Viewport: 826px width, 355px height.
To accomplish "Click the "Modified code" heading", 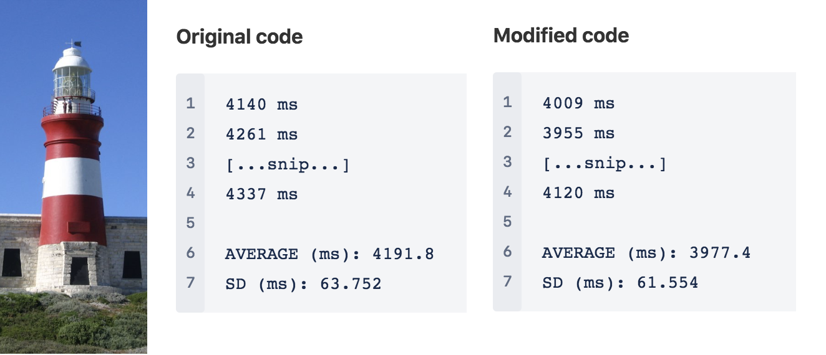I will point(561,35).
